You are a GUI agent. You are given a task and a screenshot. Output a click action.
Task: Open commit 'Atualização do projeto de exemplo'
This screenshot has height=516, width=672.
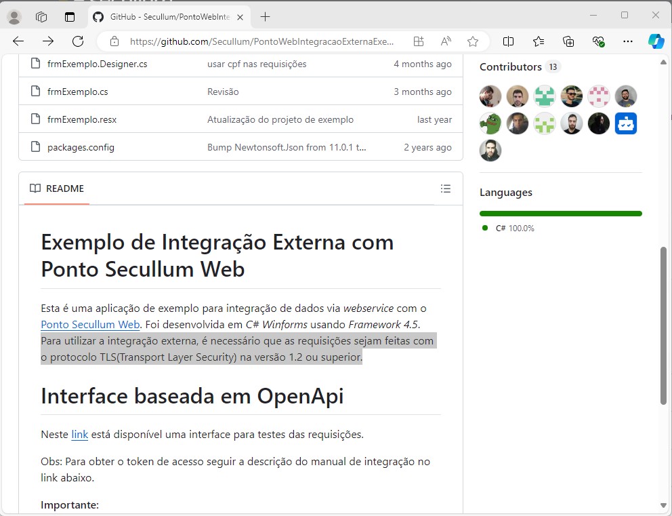tap(280, 119)
